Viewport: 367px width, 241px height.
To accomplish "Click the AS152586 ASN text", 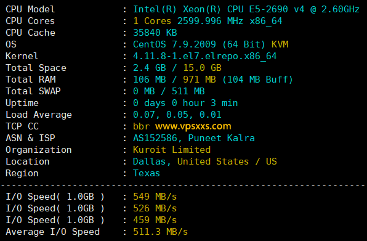I will [x=155, y=138].
